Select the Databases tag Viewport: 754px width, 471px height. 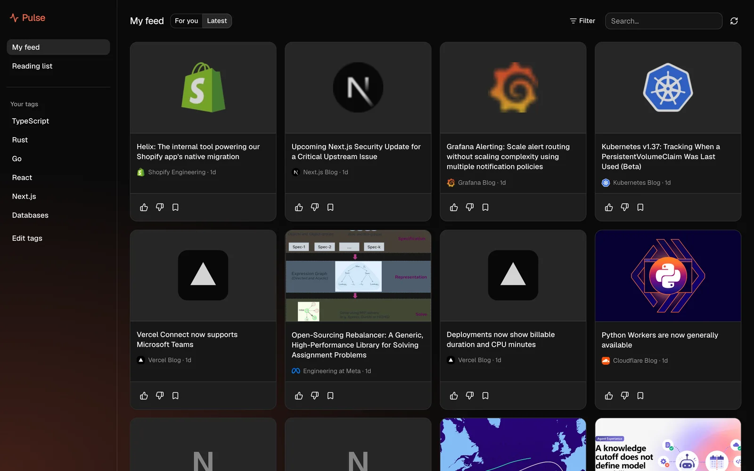[x=30, y=215]
